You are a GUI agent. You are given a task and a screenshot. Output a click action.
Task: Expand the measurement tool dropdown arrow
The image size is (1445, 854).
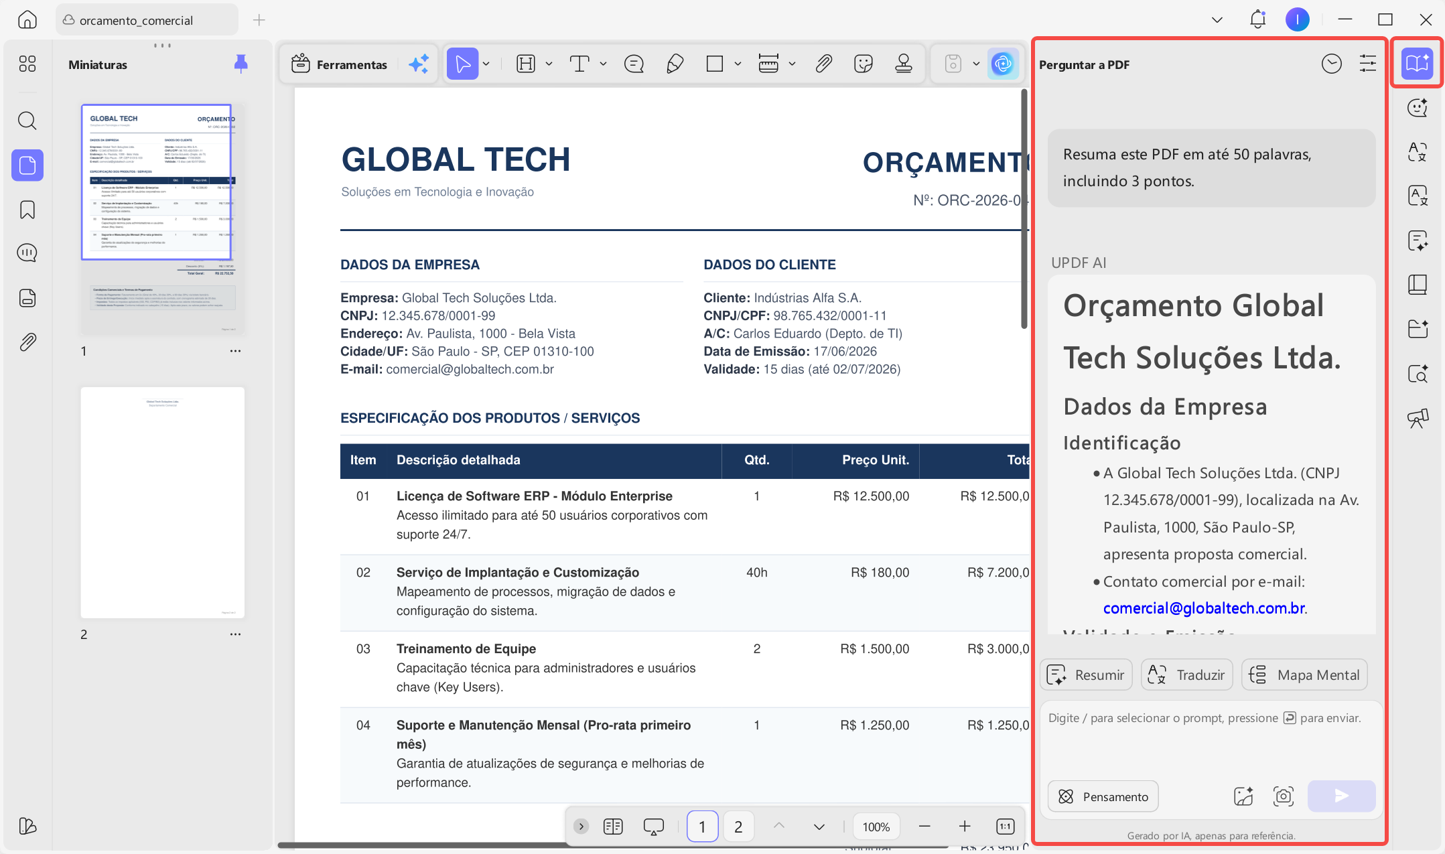coord(792,64)
